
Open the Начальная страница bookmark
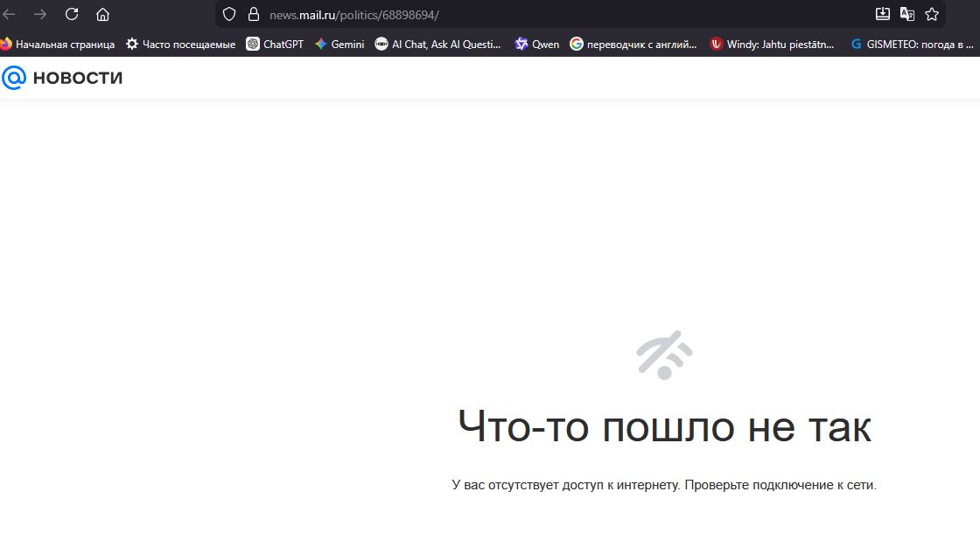coord(58,45)
